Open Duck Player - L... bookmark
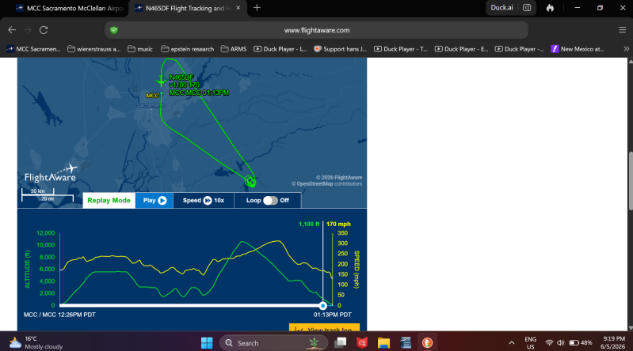633x351 pixels. pos(280,49)
